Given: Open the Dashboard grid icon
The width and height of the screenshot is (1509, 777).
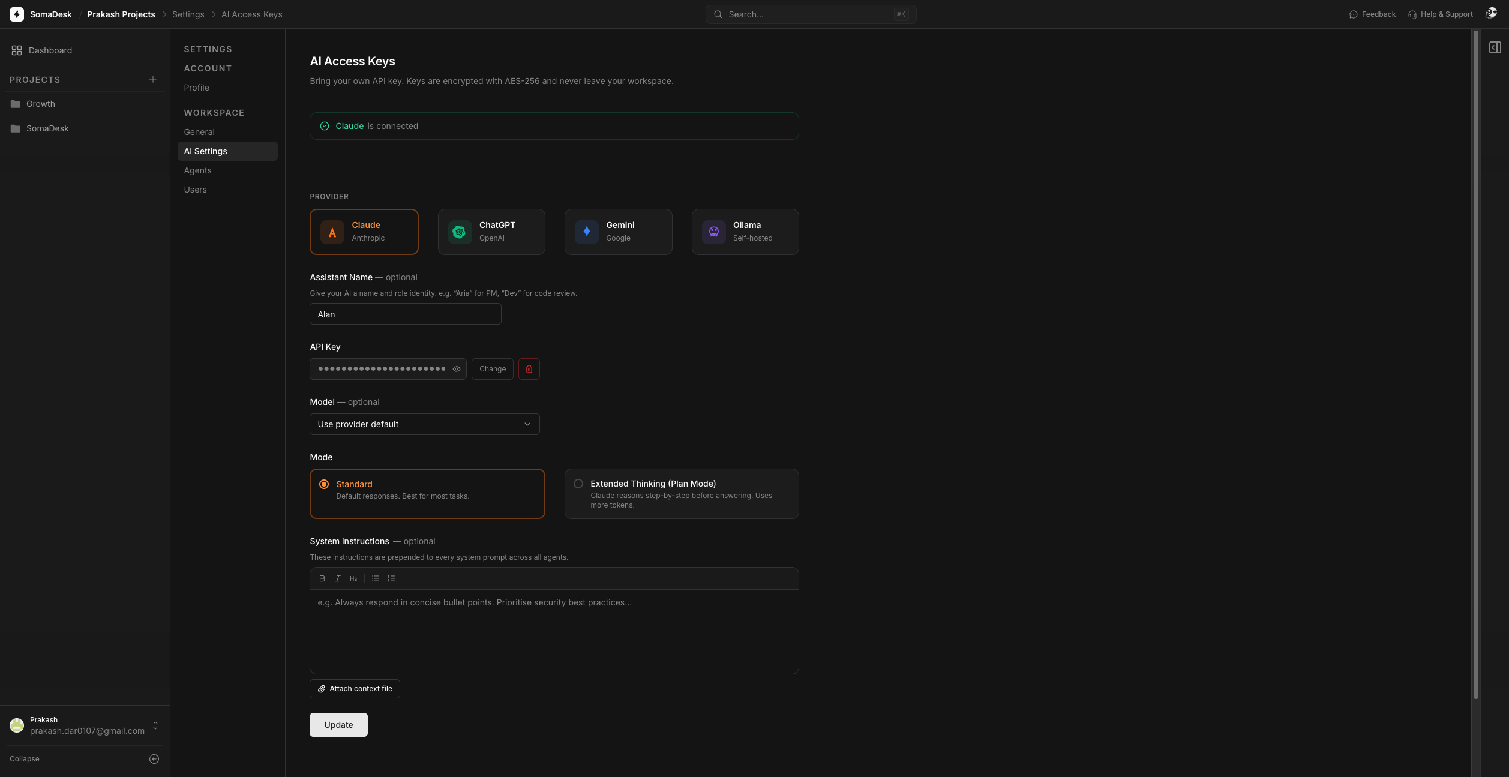Looking at the screenshot, I should (17, 50).
